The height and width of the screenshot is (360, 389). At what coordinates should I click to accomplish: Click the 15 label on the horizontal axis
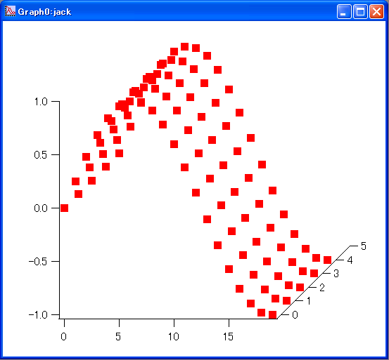228,337
